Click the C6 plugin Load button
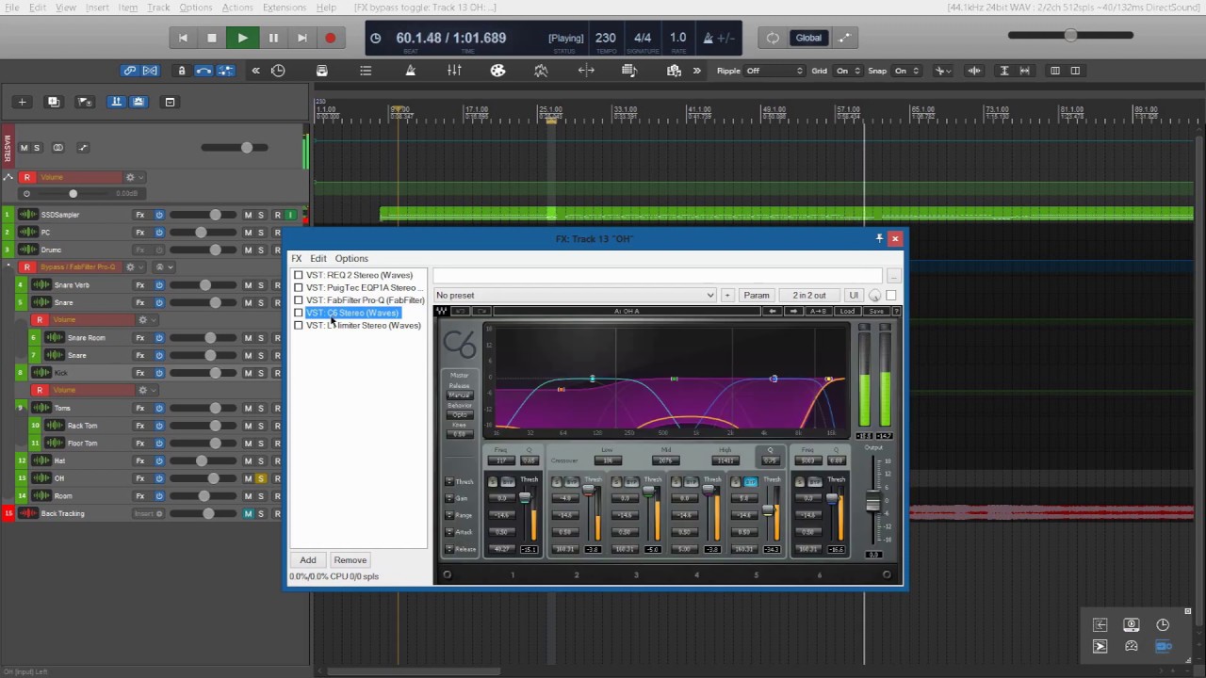 pyautogui.click(x=847, y=311)
